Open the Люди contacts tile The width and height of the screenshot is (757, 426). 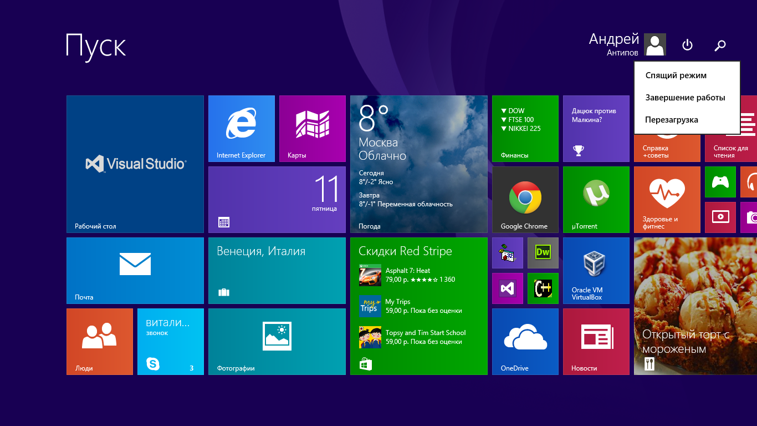tap(100, 342)
